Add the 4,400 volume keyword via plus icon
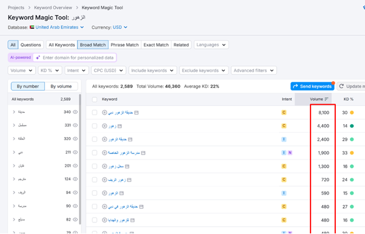 104,126
